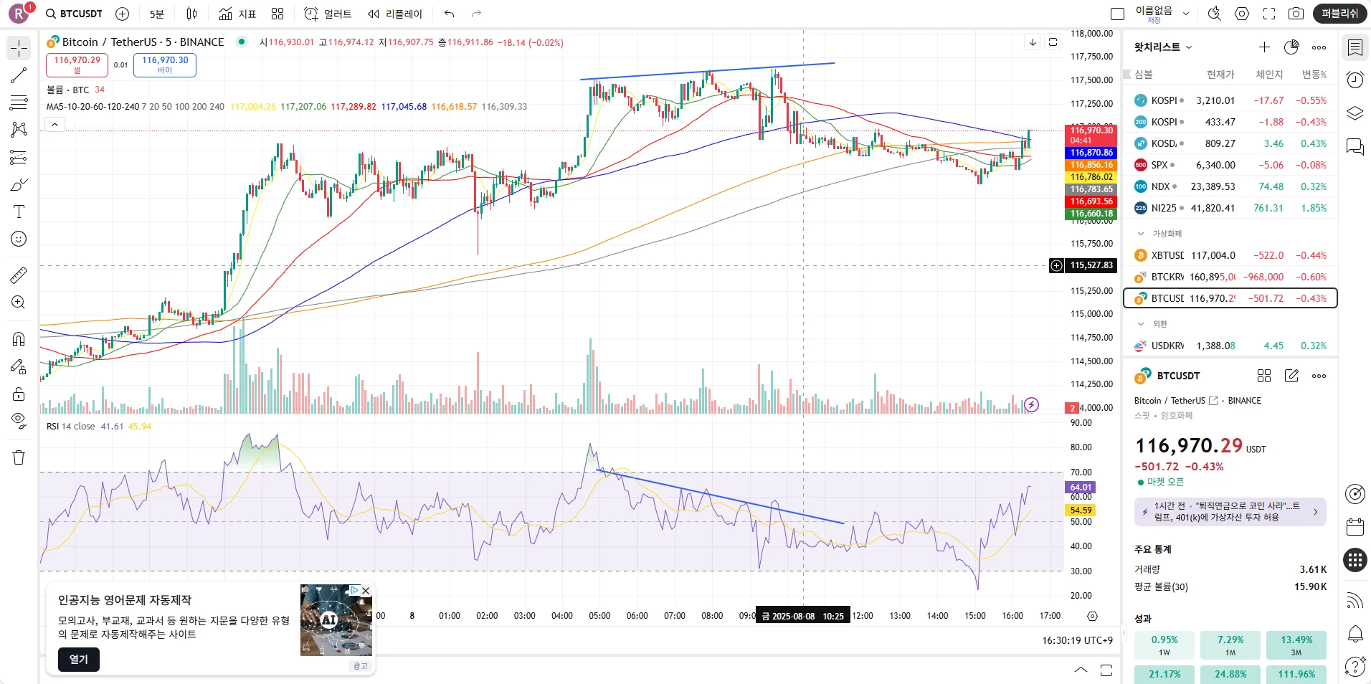Open the chart layout grid icon

[277, 14]
